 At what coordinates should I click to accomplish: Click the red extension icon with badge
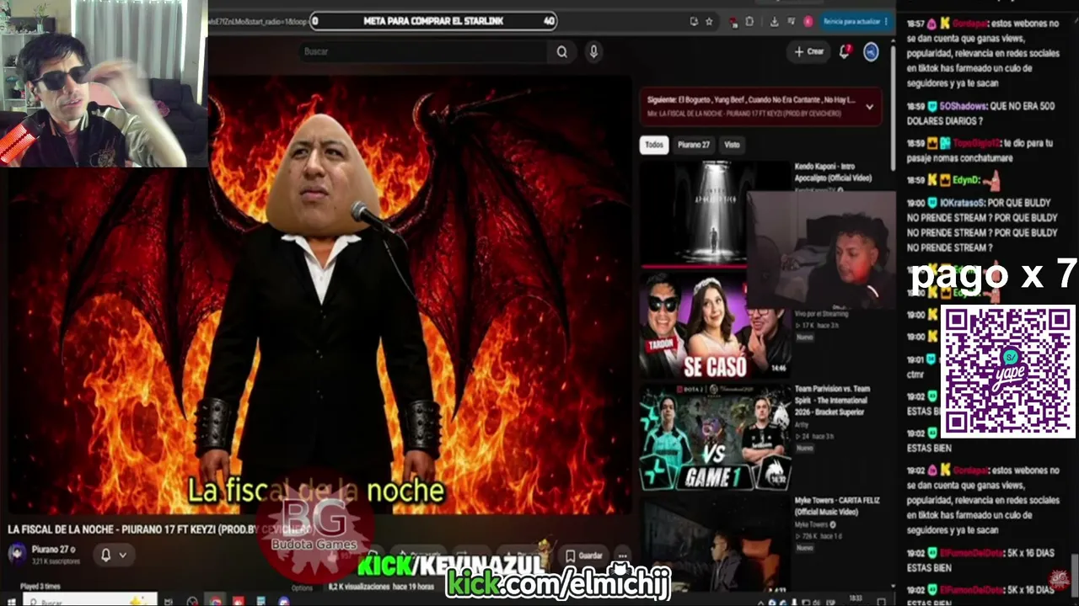point(733,21)
